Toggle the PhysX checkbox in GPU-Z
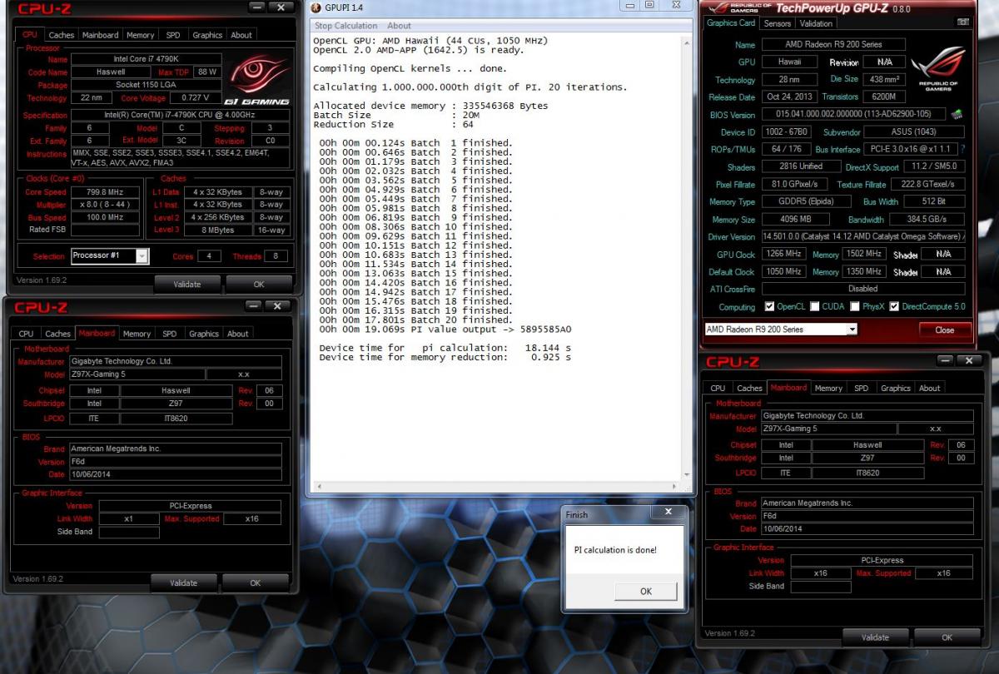 pos(855,307)
